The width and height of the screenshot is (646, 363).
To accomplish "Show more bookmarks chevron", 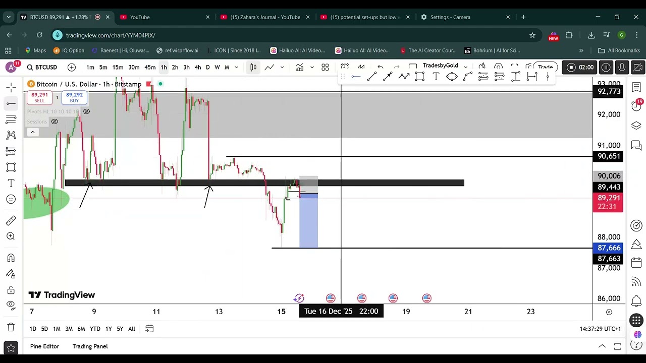I will click(581, 50).
